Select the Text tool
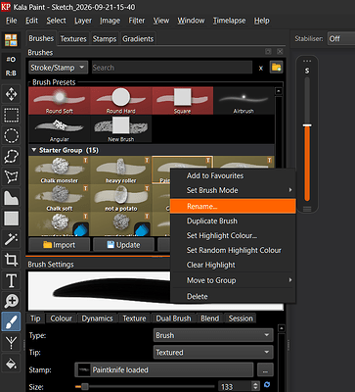Screen dimensions: 355x392 pyautogui.click(x=12, y=280)
